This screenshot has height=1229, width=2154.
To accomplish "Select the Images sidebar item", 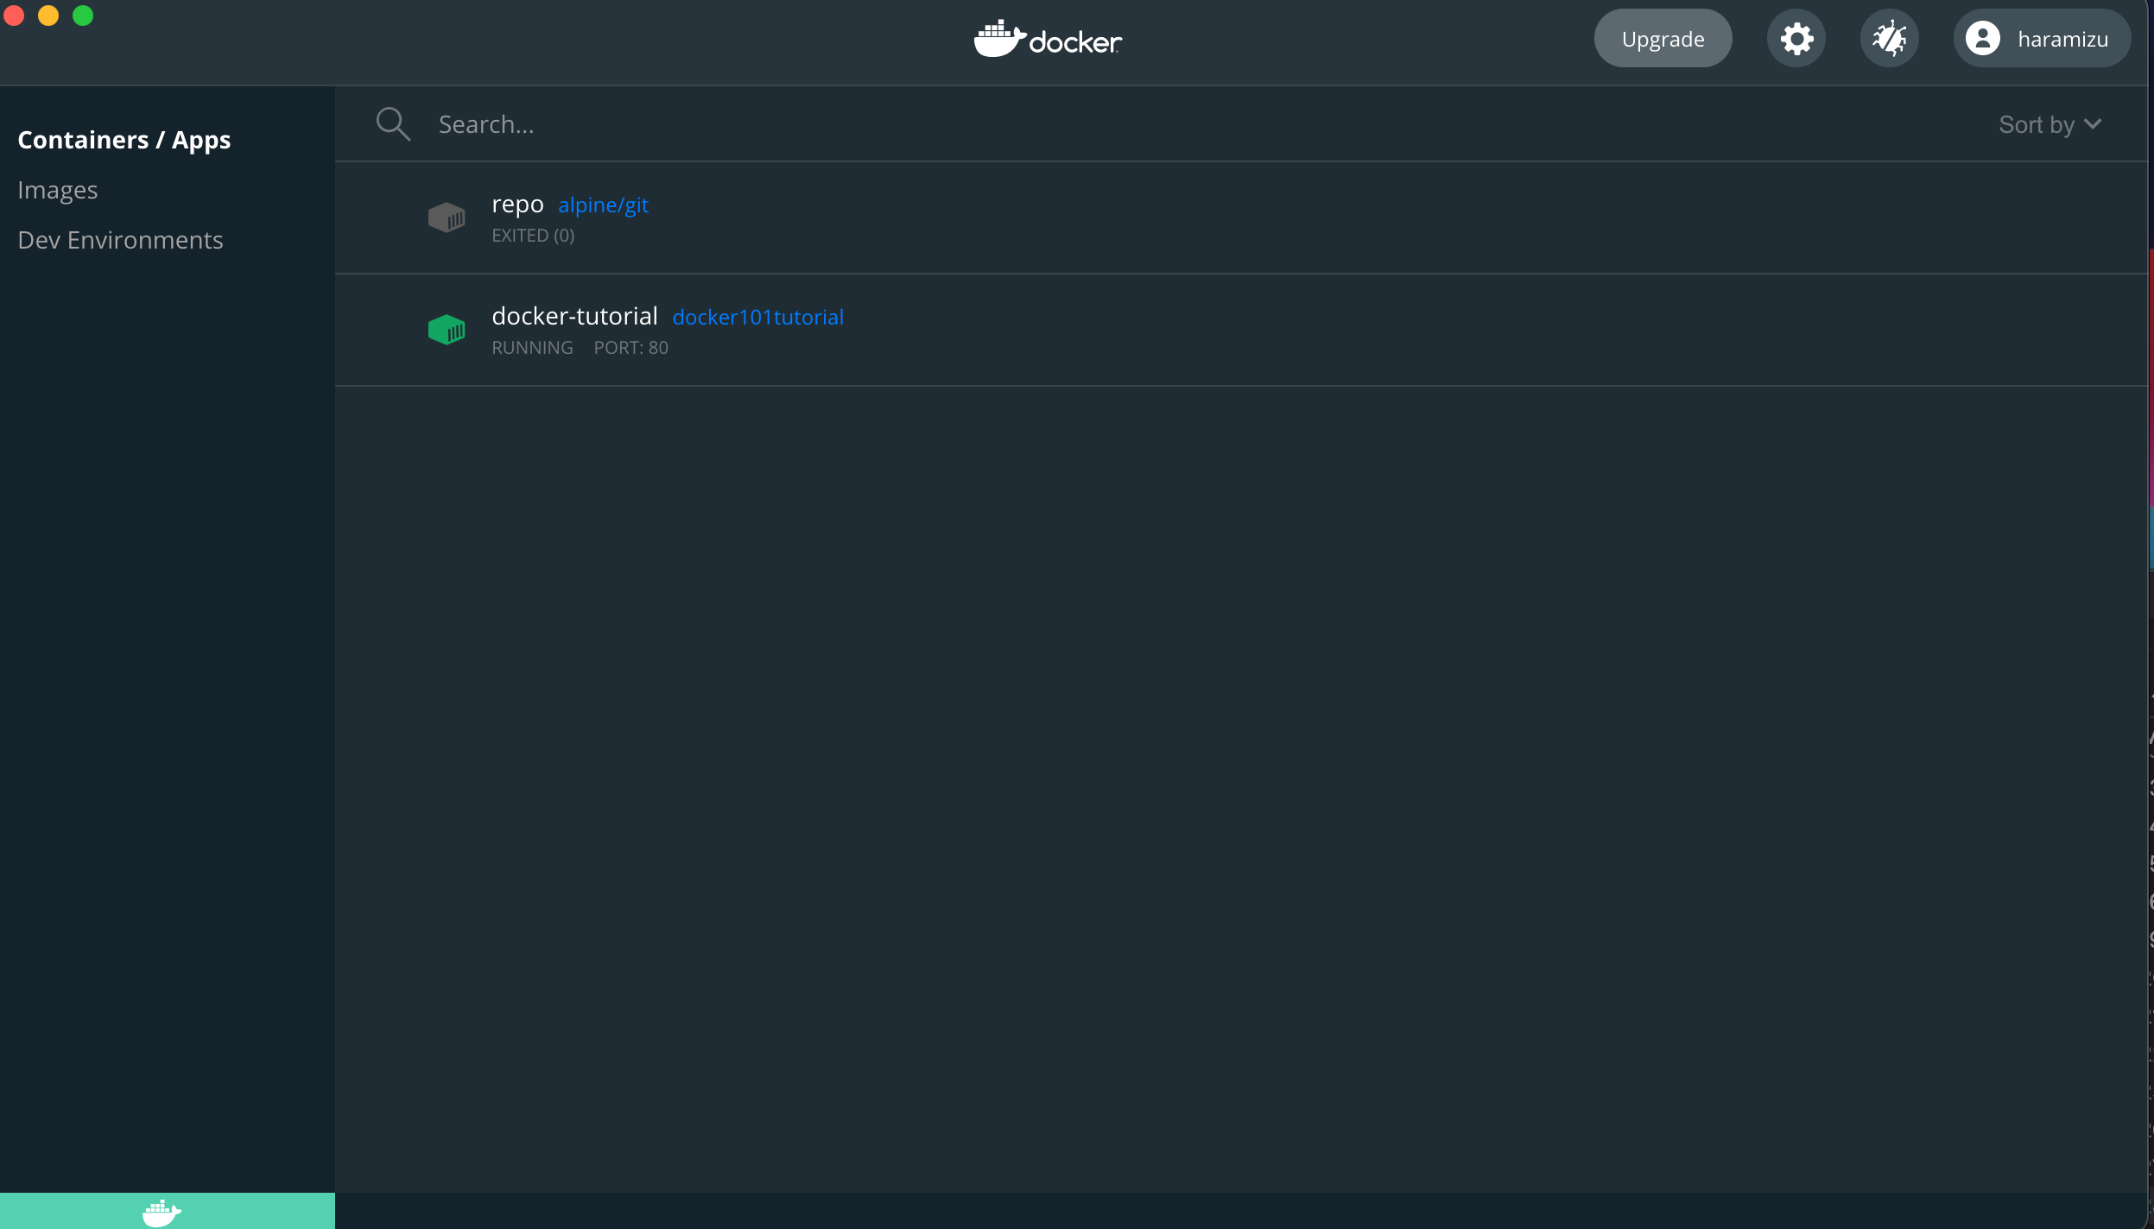I will [x=58, y=189].
